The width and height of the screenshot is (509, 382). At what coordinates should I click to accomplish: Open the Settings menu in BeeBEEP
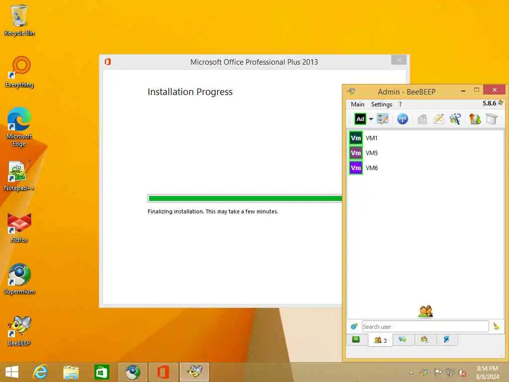381,104
